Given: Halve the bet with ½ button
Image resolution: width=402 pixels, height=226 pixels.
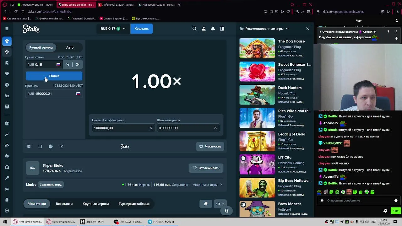Looking at the screenshot, I should click(x=68, y=64).
